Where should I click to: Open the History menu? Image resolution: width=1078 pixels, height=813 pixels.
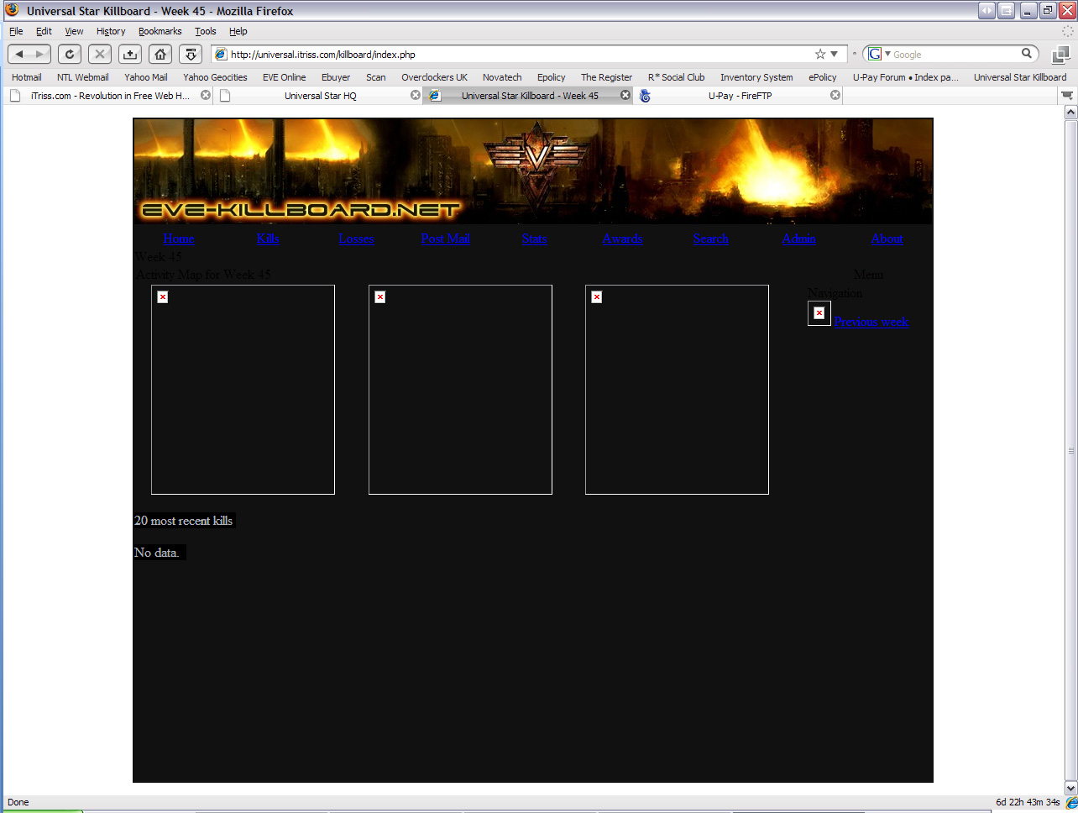coord(111,31)
